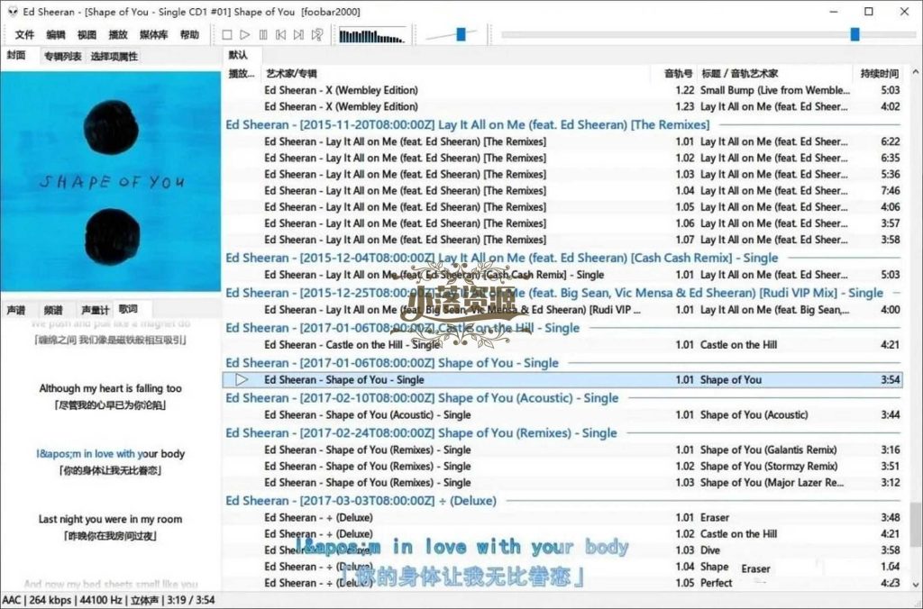Select Shape of You (Acoustic) track

pyautogui.click(x=562, y=414)
